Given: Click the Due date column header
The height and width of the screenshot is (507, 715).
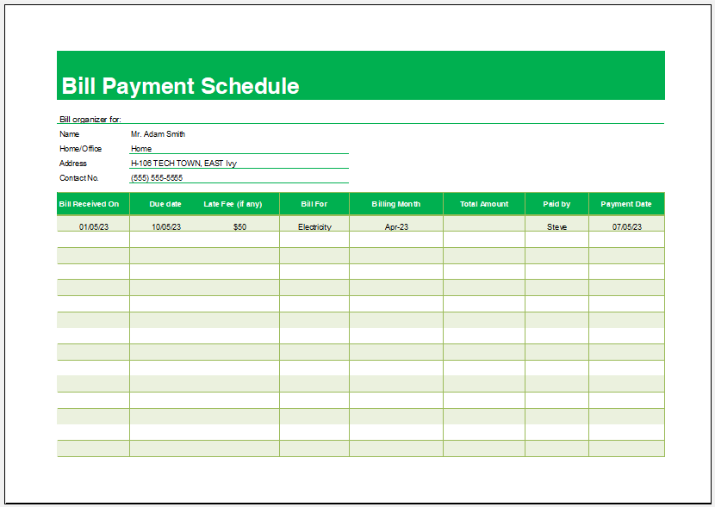Looking at the screenshot, I should coord(165,204).
